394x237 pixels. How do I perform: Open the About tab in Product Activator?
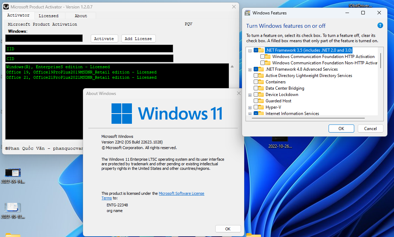(81, 15)
